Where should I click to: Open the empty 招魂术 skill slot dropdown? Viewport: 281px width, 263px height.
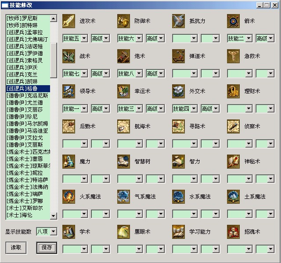(x=240, y=249)
